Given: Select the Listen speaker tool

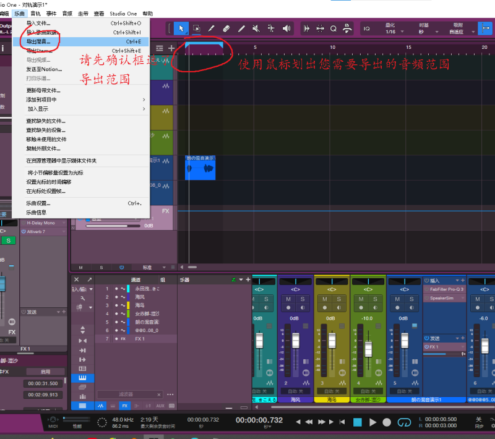Looking at the screenshot, I should (286, 28).
